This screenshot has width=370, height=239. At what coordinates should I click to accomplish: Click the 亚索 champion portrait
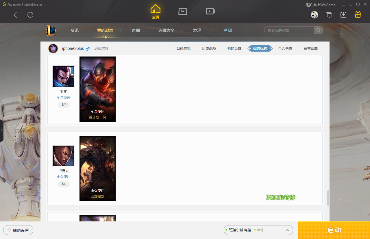pos(64,77)
